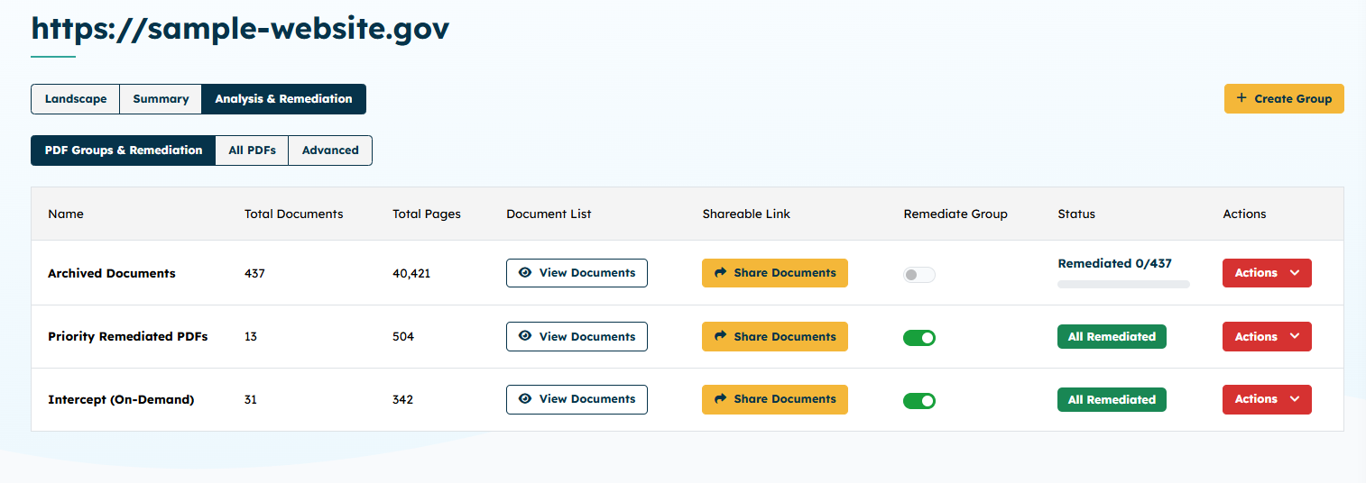The image size is (1366, 483).
Task: Click eye icon in Archived Documents row
Action: coord(525,273)
